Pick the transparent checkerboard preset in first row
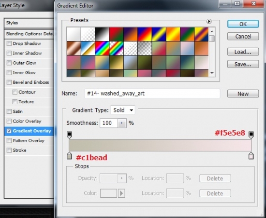Screen dimensions: 266x218 click(x=88, y=34)
